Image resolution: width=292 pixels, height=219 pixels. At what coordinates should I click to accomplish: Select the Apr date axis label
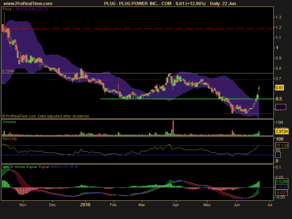(176, 205)
